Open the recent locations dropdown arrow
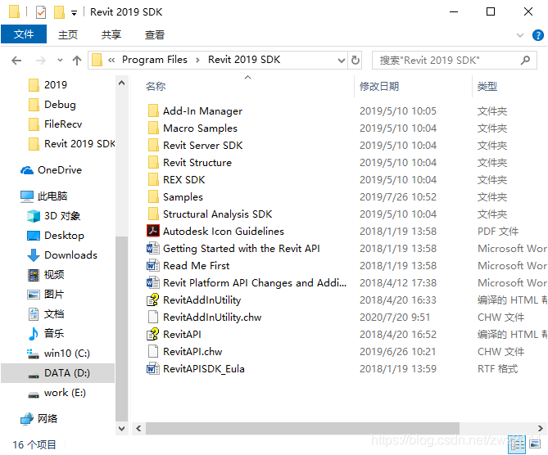 [x=60, y=61]
